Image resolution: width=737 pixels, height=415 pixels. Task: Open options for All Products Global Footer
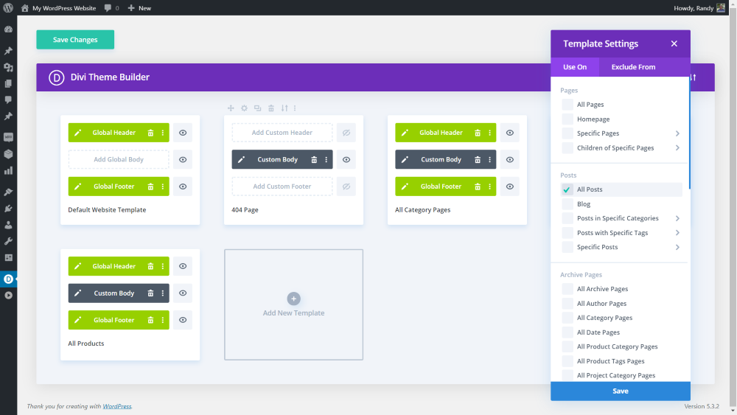coord(163,320)
